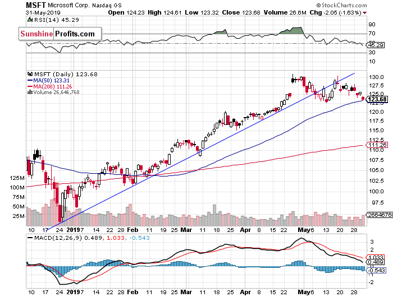Click the 'MSFT (Daily) 123.68' legend
The height and width of the screenshot is (297, 393).
point(66,75)
